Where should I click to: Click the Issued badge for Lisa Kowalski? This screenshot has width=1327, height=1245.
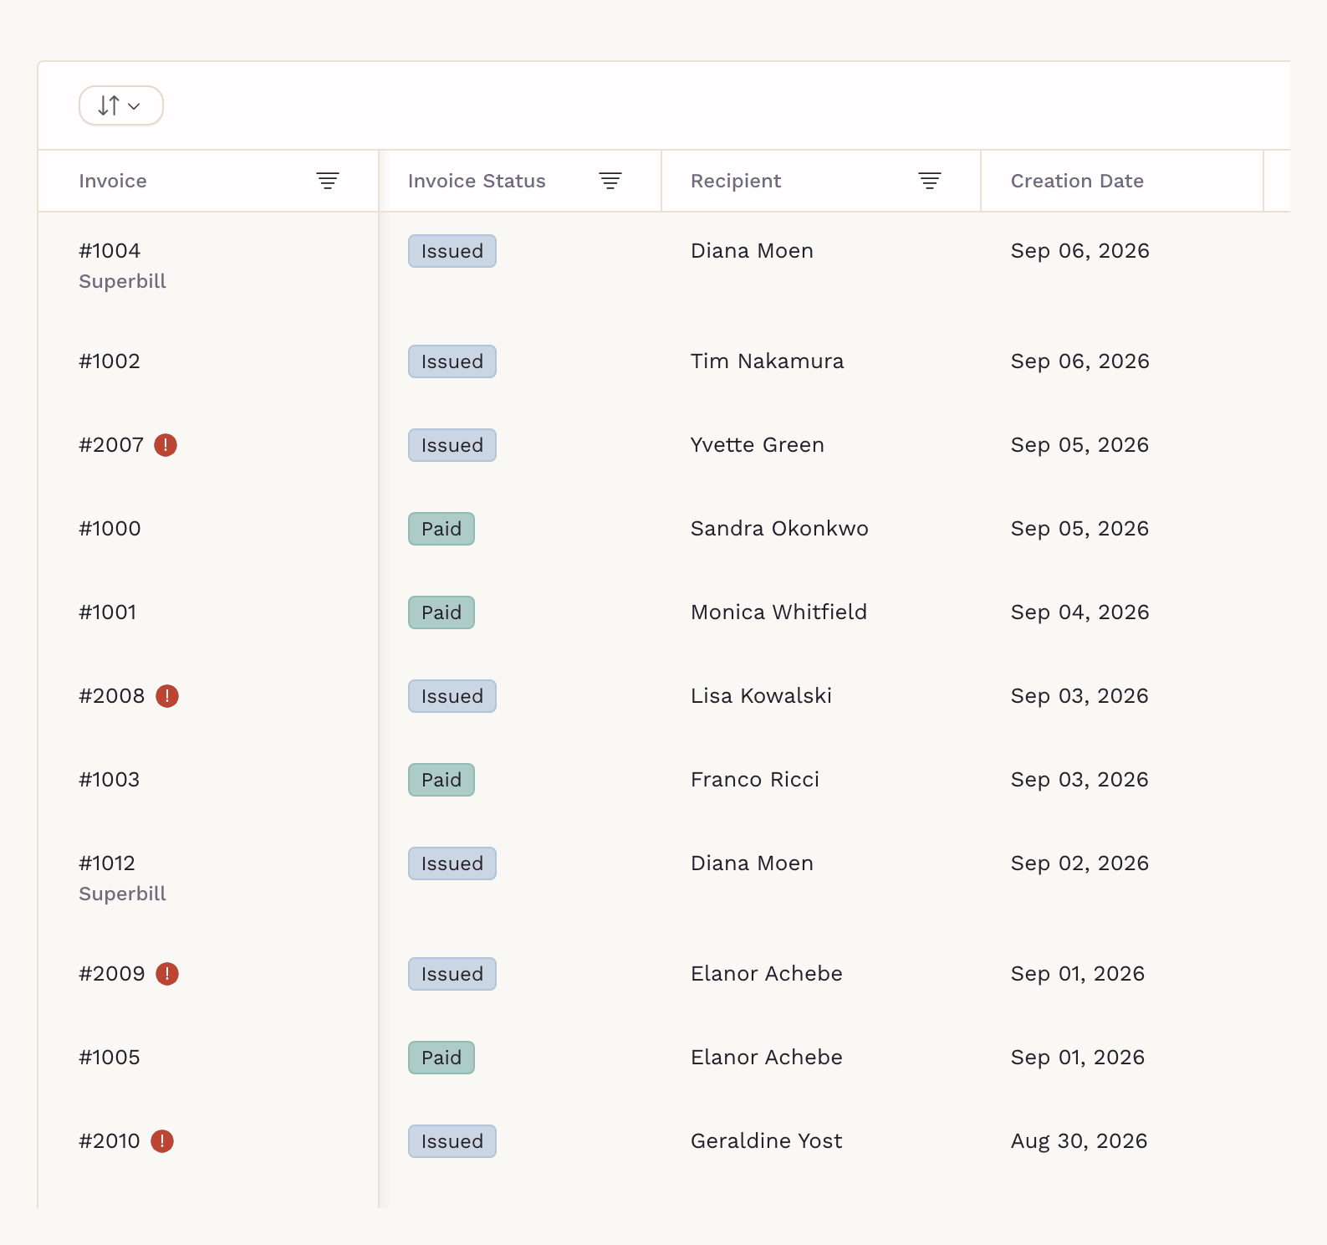(x=452, y=696)
